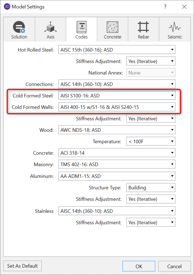Open the Concrete ACI 318-14 dropdown
The image size is (194, 275).
tap(117, 153)
